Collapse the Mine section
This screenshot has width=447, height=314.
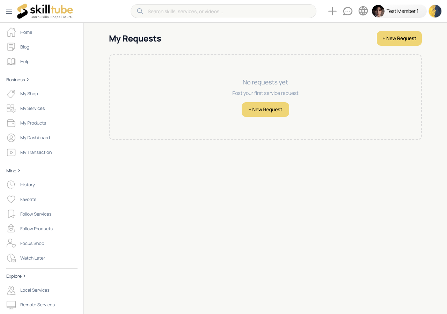click(x=13, y=171)
